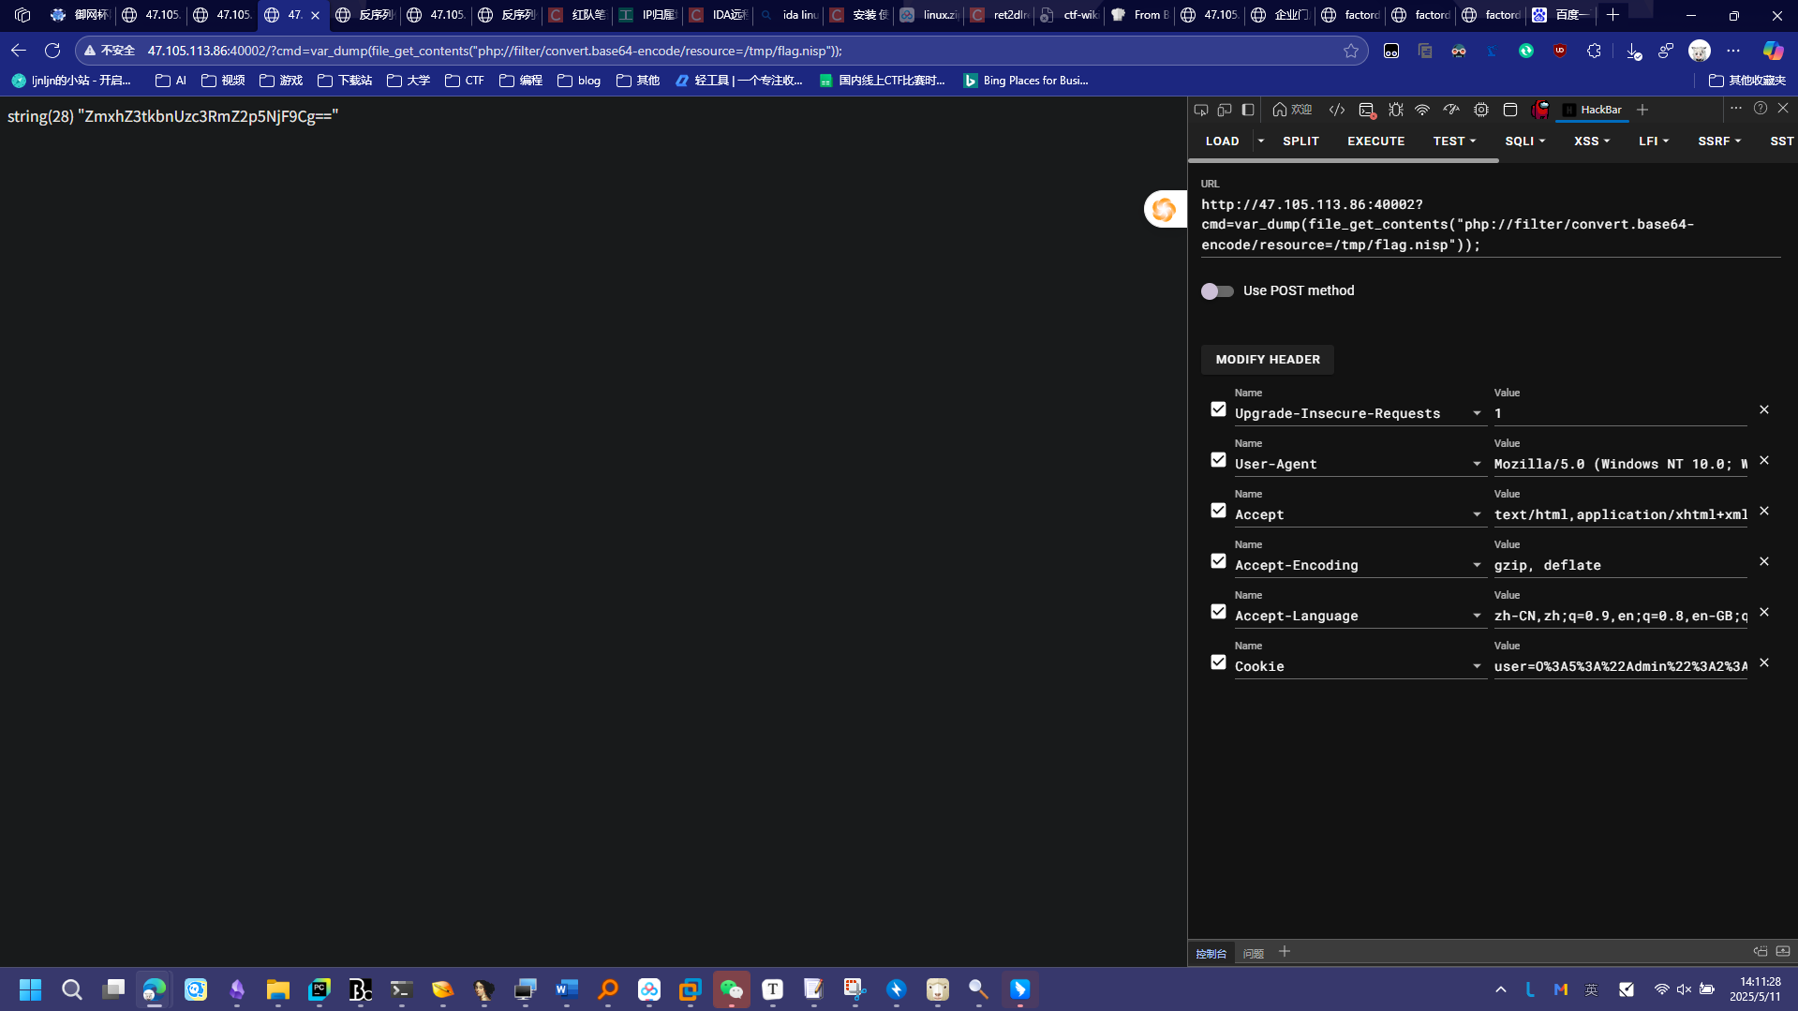
Task: Focus the HackBar URL text area
Action: pos(1491,225)
